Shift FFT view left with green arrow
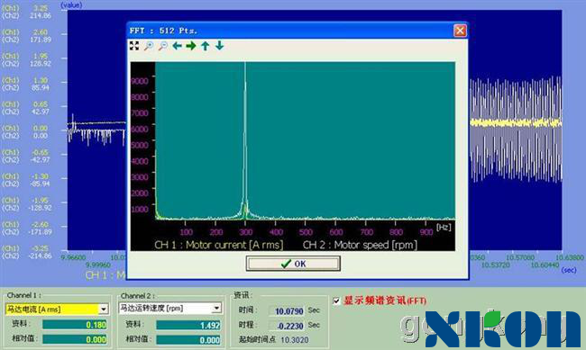Viewport: 586px width, 350px height. point(177,46)
